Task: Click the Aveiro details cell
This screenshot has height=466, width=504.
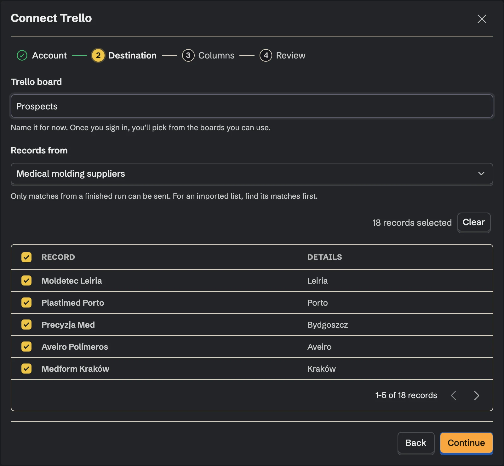Action: [x=319, y=347]
